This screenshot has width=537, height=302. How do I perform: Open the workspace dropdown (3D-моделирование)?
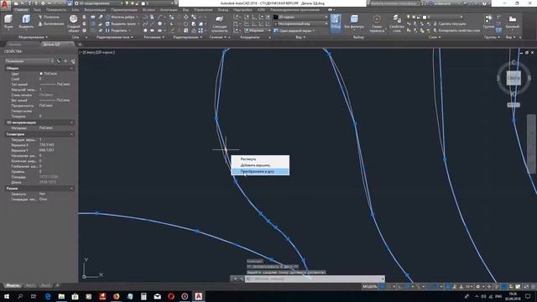pos(99,3)
